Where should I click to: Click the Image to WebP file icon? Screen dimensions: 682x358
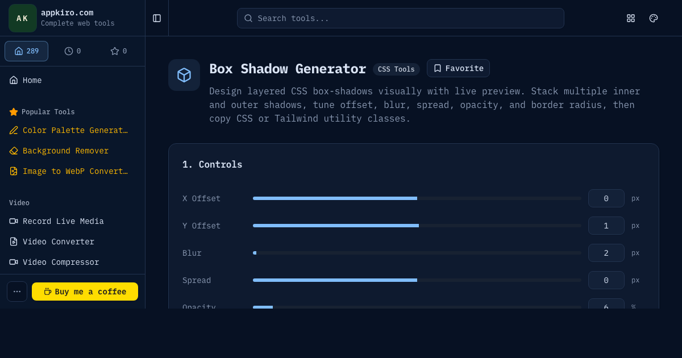pyautogui.click(x=14, y=171)
